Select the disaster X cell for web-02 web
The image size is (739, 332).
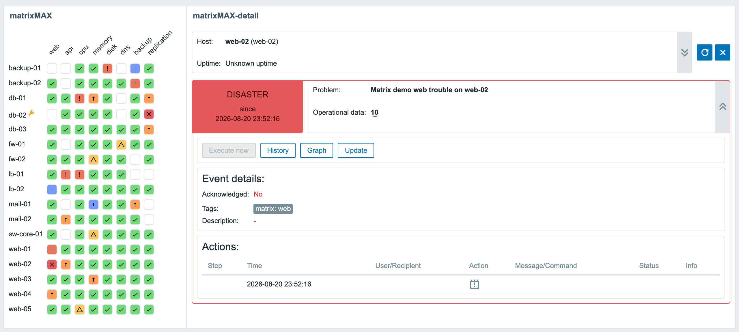pyautogui.click(x=52, y=265)
